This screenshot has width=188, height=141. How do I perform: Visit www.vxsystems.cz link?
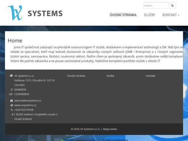tap(25, 105)
